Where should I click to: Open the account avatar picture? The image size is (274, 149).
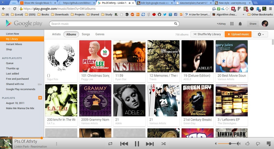tap(265, 24)
